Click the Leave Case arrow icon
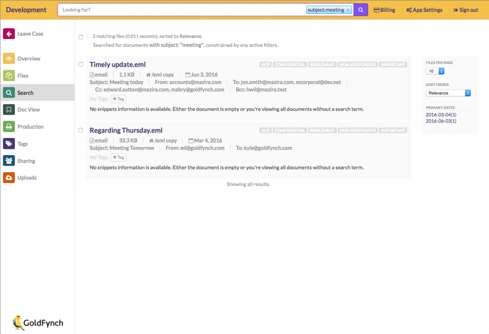The width and height of the screenshot is (489, 334). tap(10, 33)
